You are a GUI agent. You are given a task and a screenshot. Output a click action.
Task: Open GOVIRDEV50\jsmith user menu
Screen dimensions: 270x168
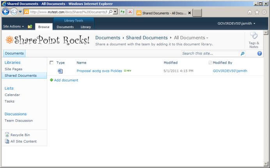[236, 23]
